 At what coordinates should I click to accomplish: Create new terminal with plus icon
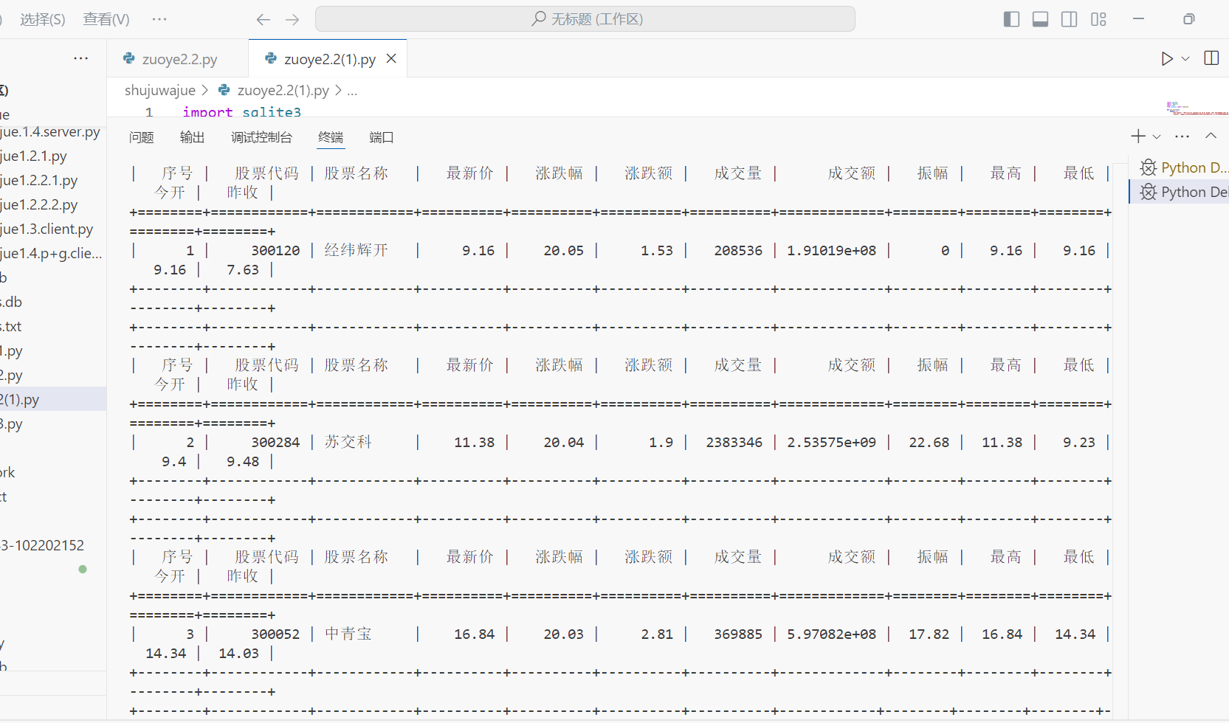[1138, 136]
